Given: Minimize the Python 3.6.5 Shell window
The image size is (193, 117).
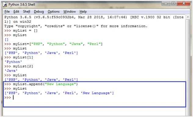Looking at the screenshot, I should [166, 4].
